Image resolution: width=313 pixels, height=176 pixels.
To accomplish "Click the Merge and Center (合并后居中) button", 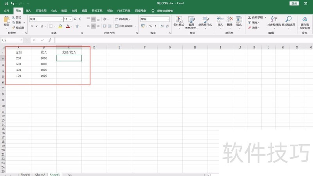I will pyautogui.click(x=125, y=26).
